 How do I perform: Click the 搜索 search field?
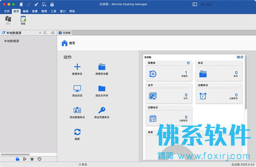pyautogui.click(x=227, y=4)
